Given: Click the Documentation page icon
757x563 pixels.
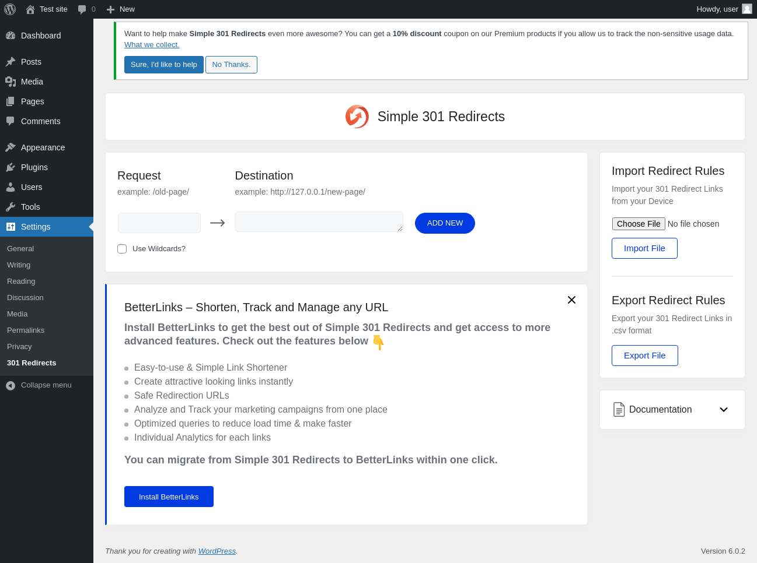Looking at the screenshot, I should coord(619,410).
